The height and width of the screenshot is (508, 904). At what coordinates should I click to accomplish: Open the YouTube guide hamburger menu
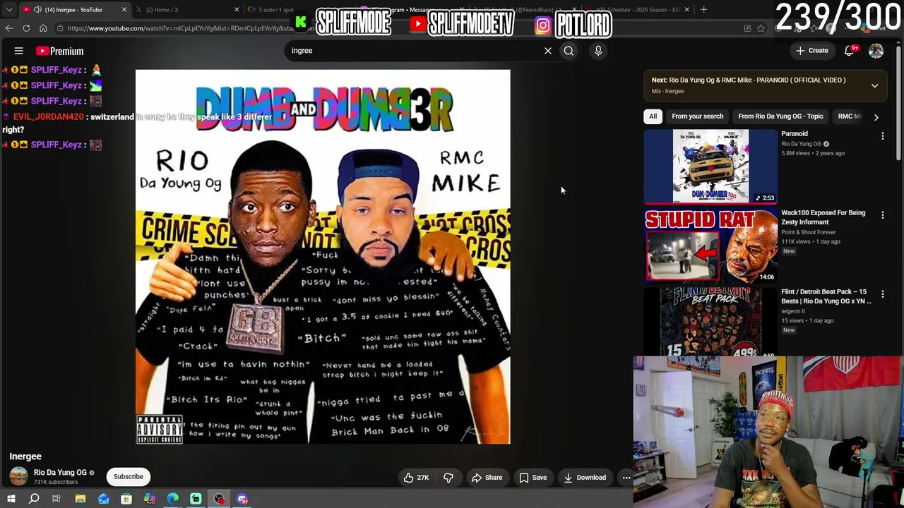pyautogui.click(x=19, y=51)
